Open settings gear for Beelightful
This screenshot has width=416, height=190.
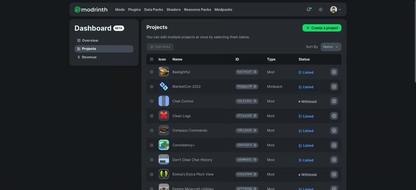[334, 72]
